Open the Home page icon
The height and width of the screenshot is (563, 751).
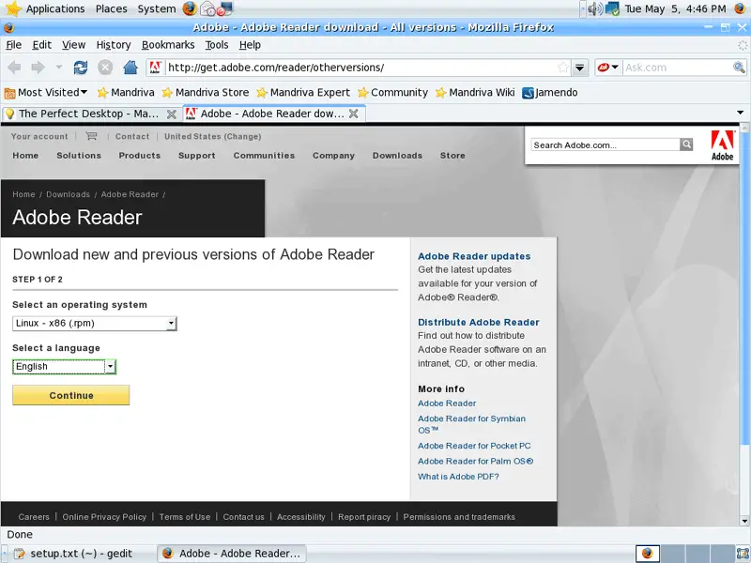(x=130, y=68)
